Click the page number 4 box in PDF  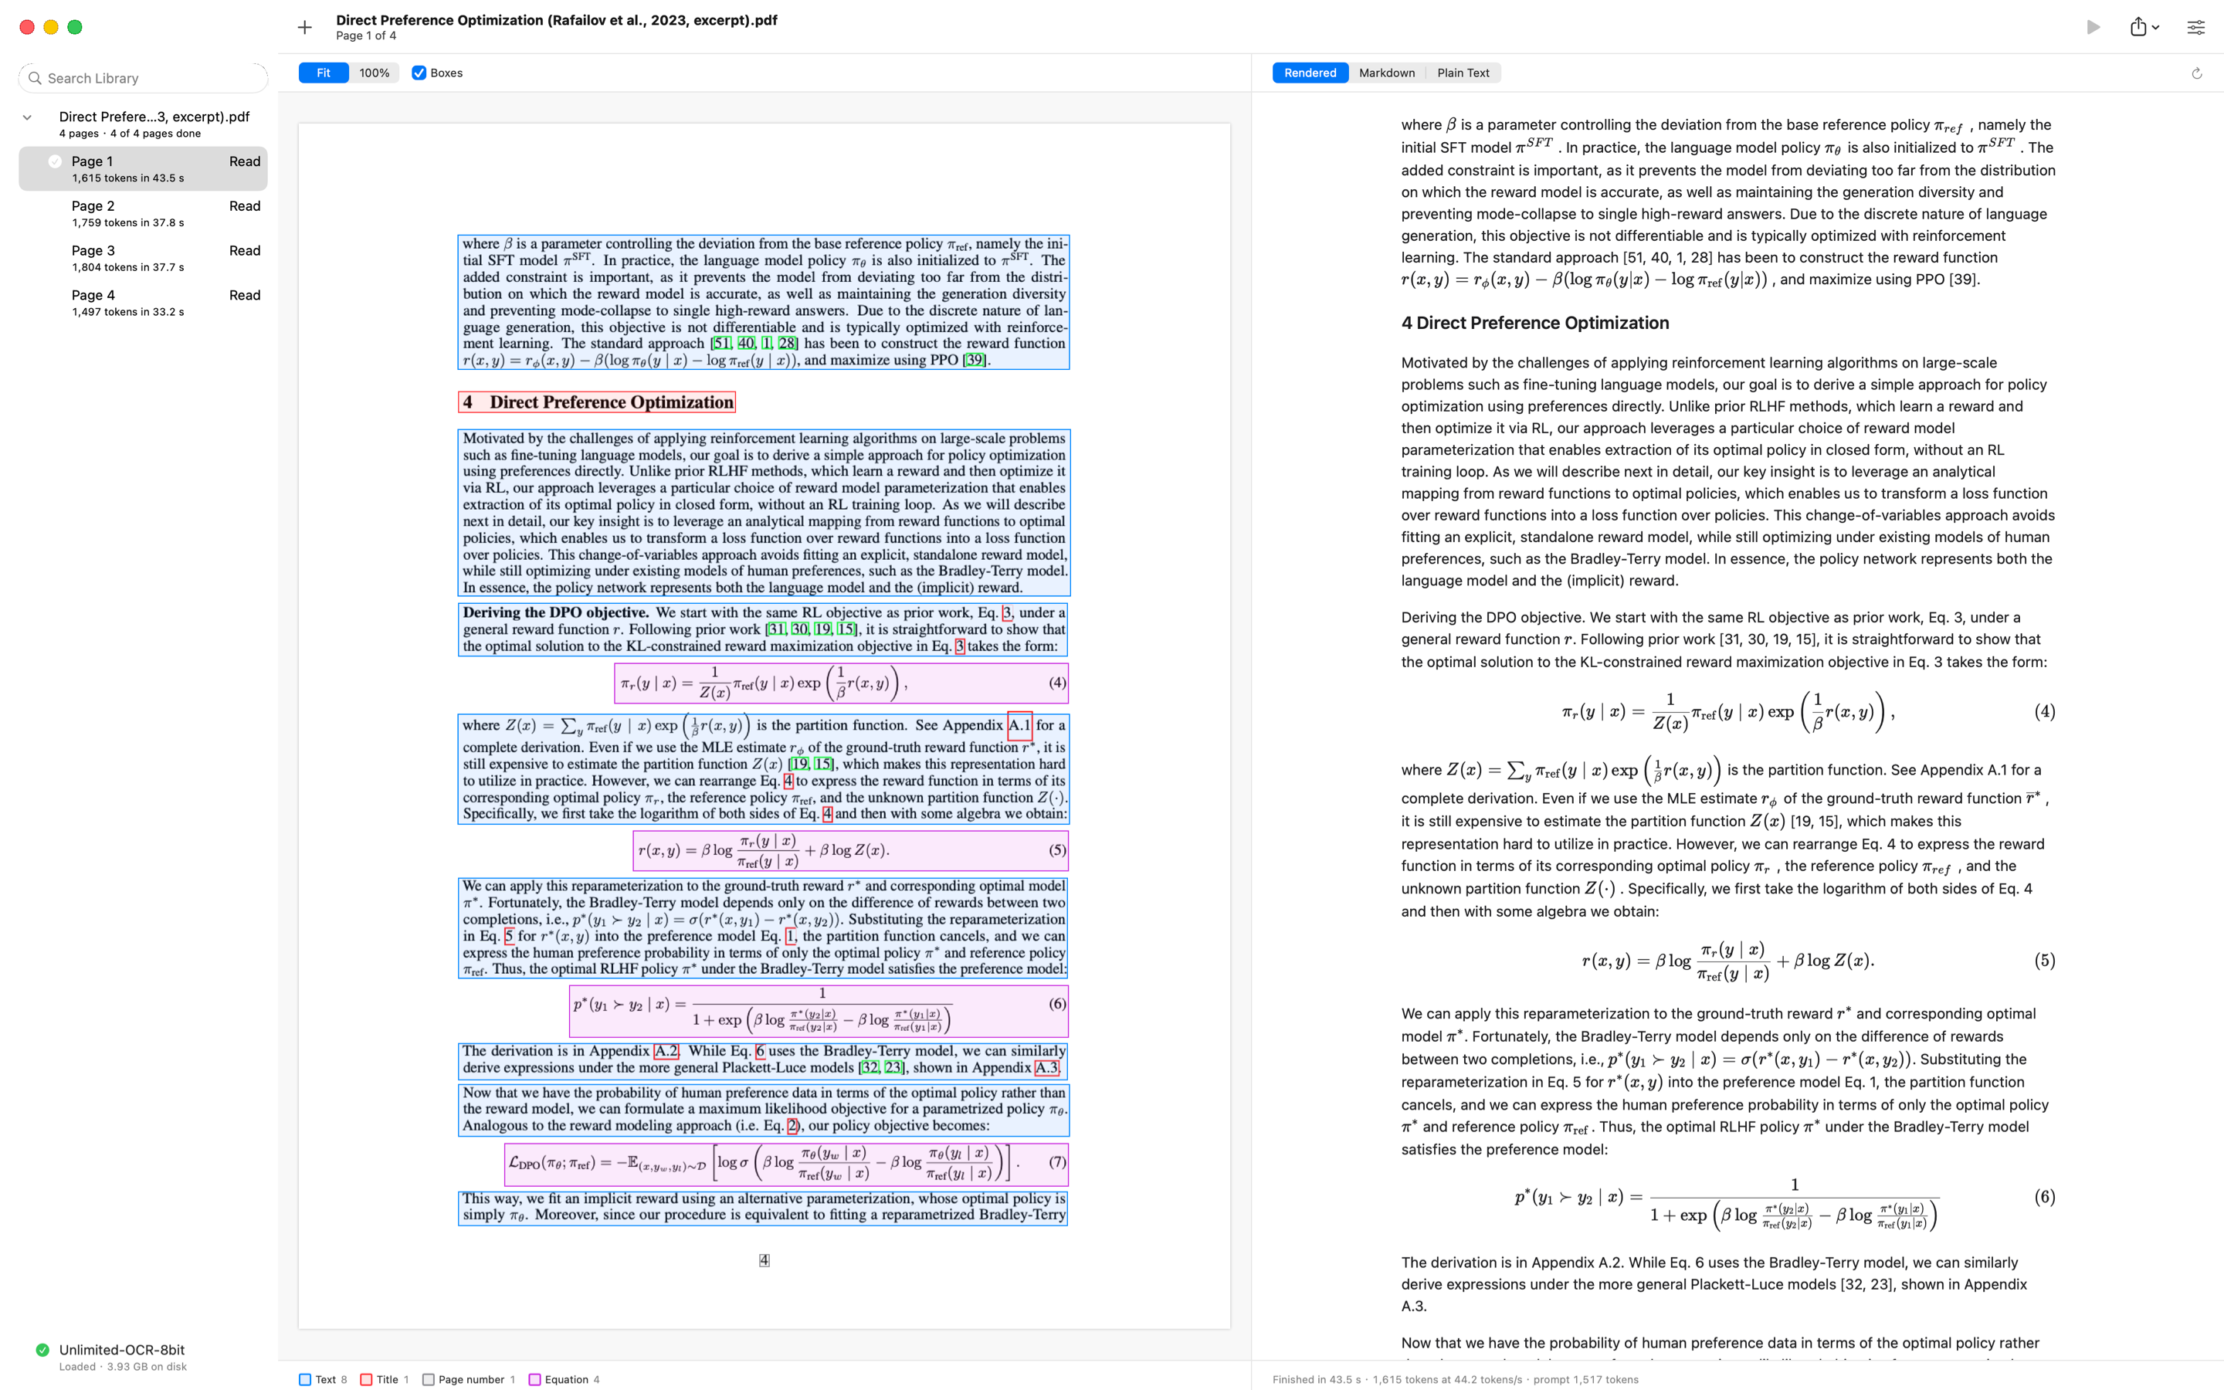click(x=764, y=1260)
